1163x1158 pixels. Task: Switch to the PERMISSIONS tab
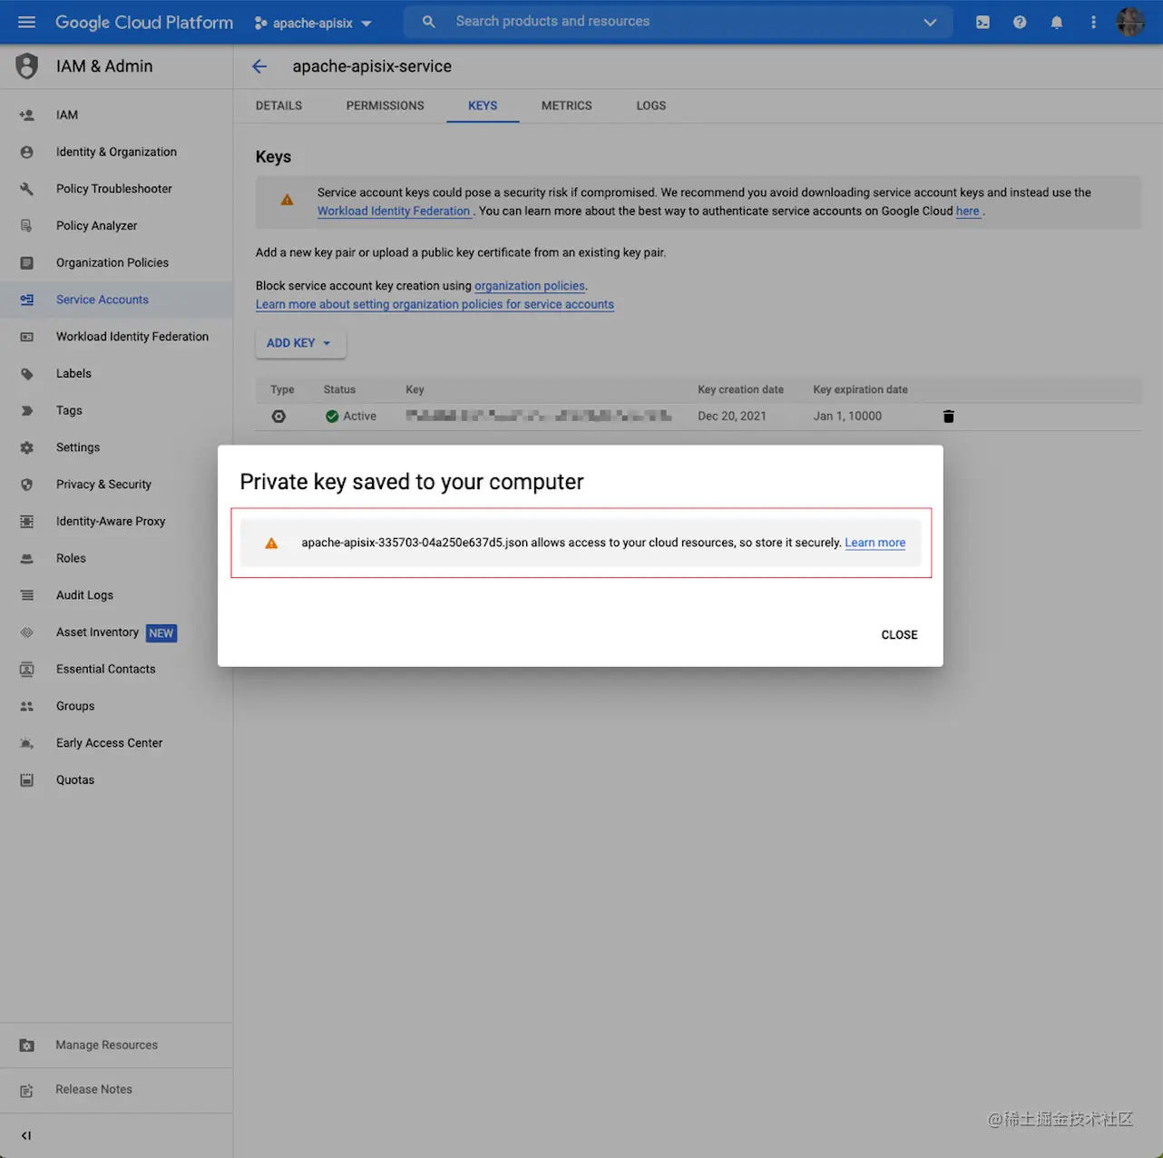pos(385,105)
